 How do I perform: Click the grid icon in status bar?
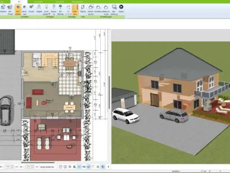tap(98, 167)
